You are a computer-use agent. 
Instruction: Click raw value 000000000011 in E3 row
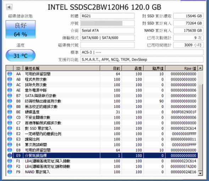[x=183, y=139]
